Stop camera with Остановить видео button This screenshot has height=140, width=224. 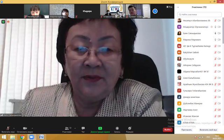point(25,129)
